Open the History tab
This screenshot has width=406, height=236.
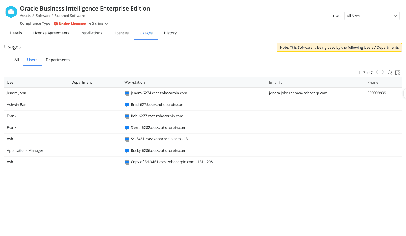pyautogui.click(x=170, y=33)
